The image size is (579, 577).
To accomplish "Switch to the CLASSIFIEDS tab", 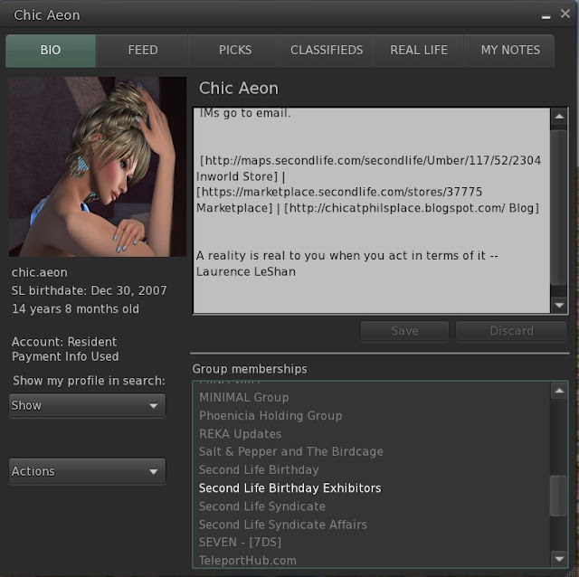I will point(327,51).
